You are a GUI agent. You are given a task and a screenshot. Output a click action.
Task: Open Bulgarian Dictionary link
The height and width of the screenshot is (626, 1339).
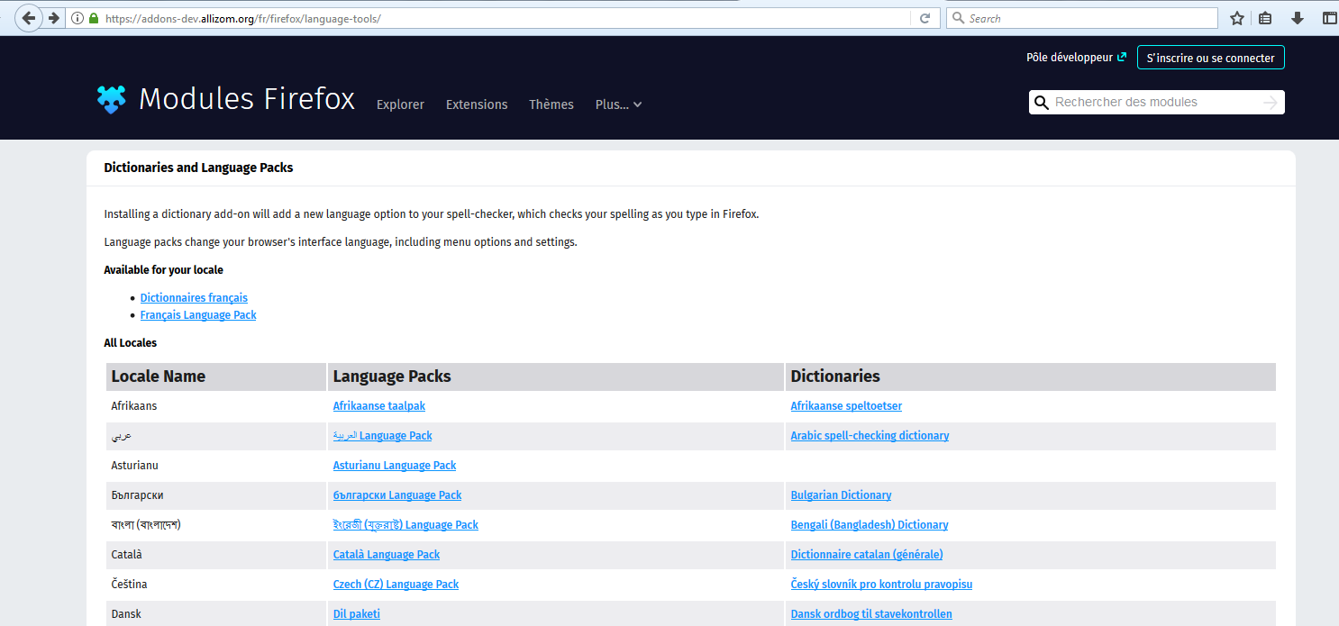841,494
